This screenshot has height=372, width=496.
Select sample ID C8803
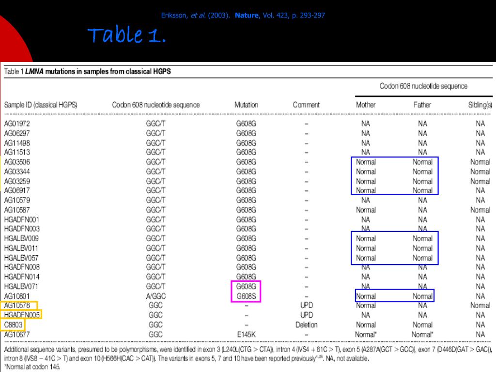click(x=13, y=325)
